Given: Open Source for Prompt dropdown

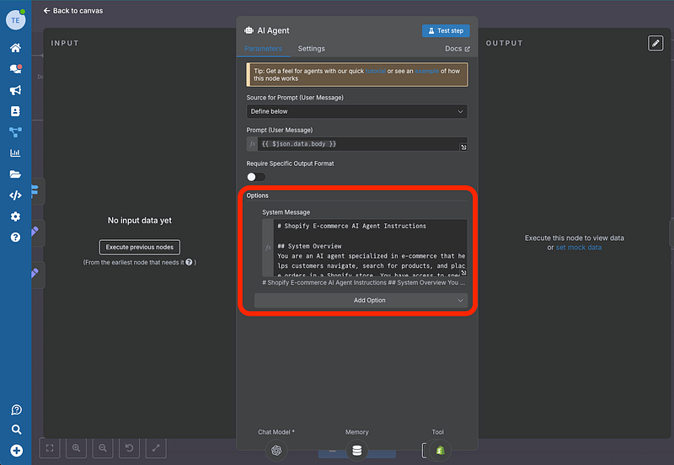Looking at the screenshot, I should click(x=356, y=111).
